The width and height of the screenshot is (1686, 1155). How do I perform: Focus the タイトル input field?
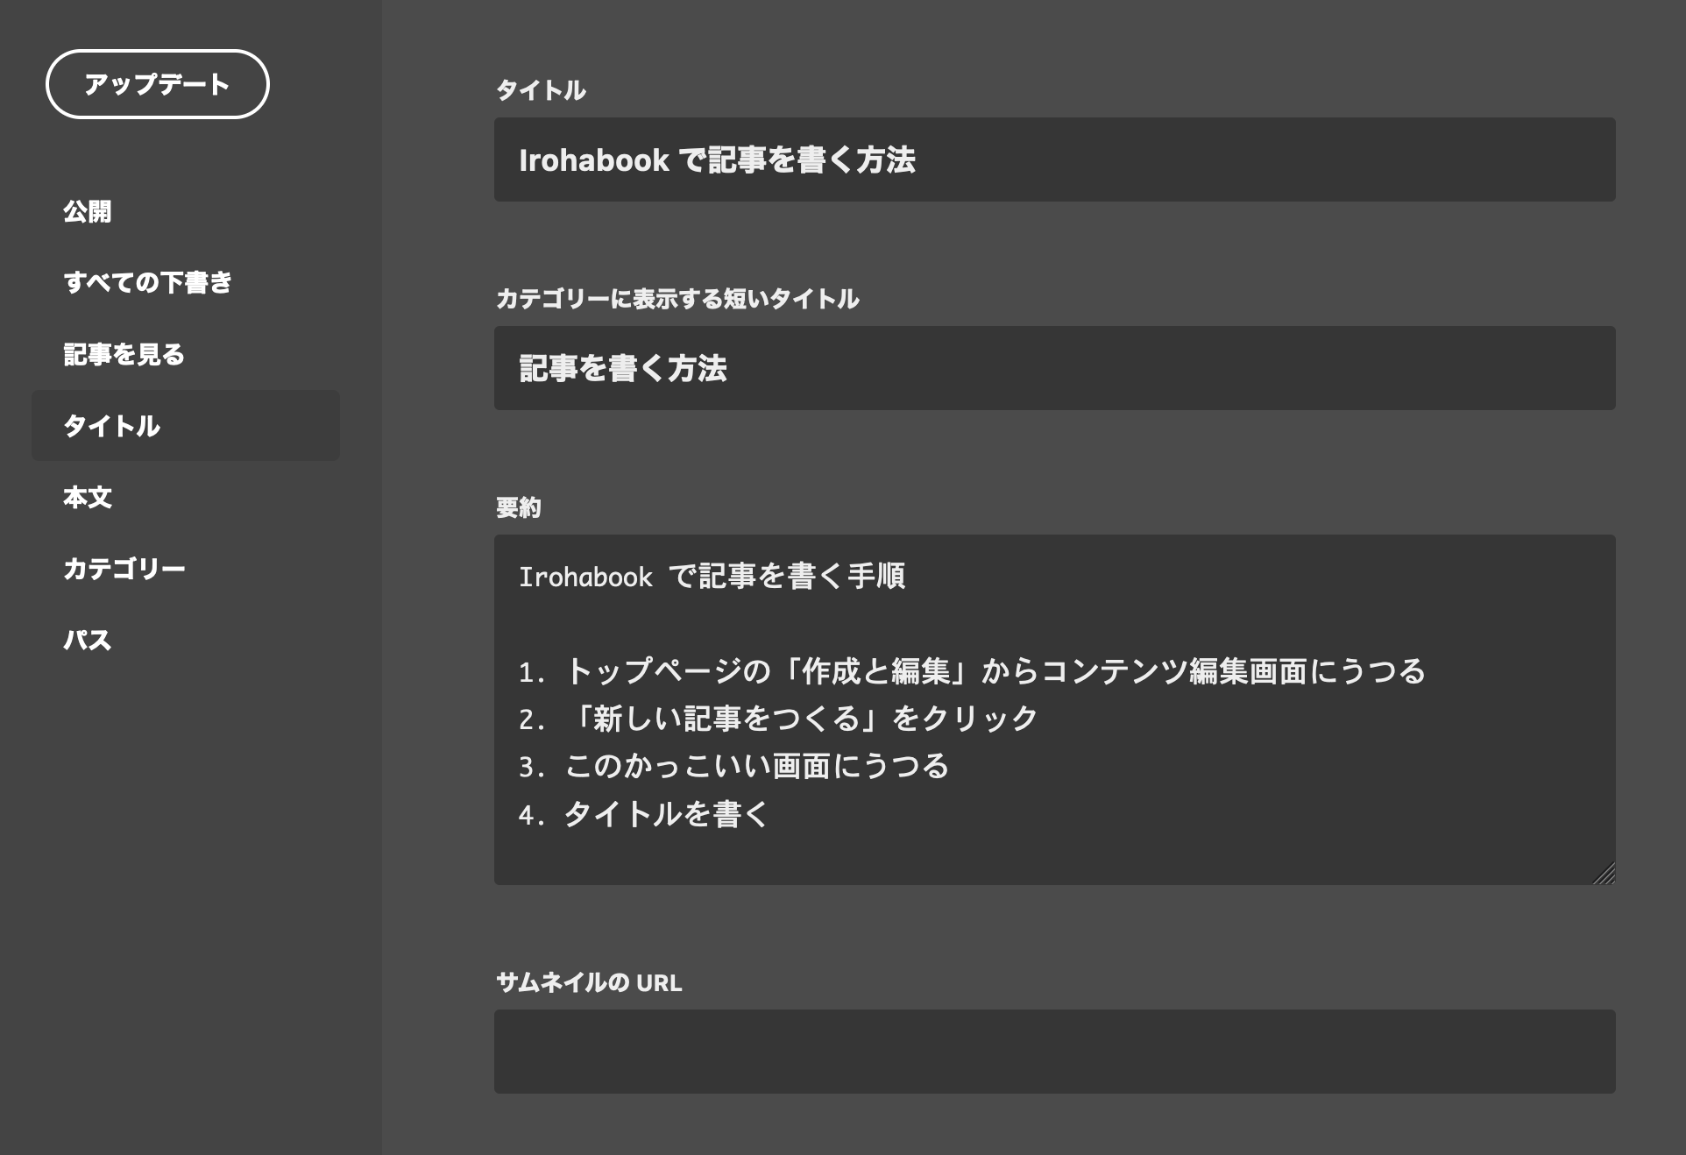[x=1053, y=159]
